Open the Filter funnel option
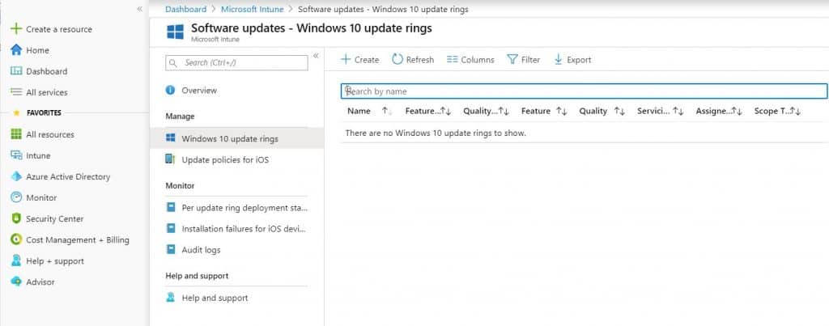Screen dimensions: 829x326 pos(524,60)
